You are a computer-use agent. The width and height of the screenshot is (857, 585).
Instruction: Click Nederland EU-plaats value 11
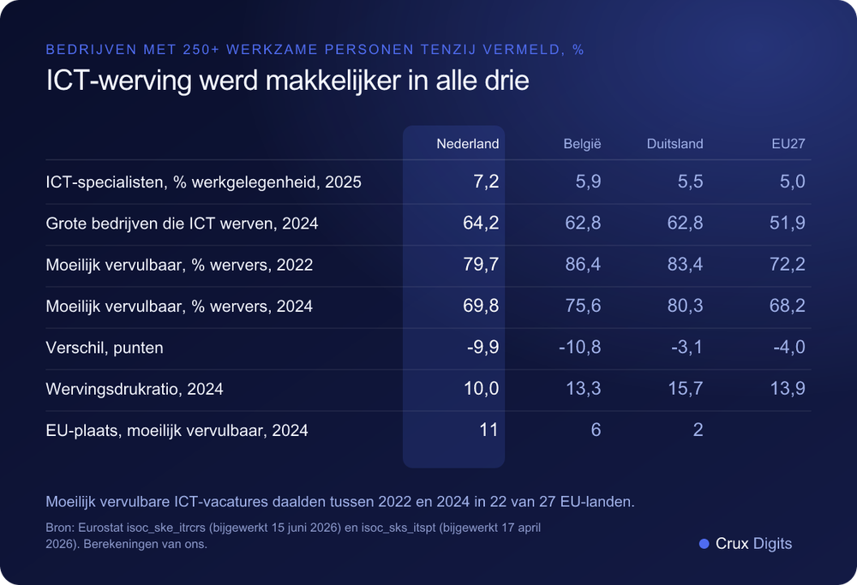[488, 430]
